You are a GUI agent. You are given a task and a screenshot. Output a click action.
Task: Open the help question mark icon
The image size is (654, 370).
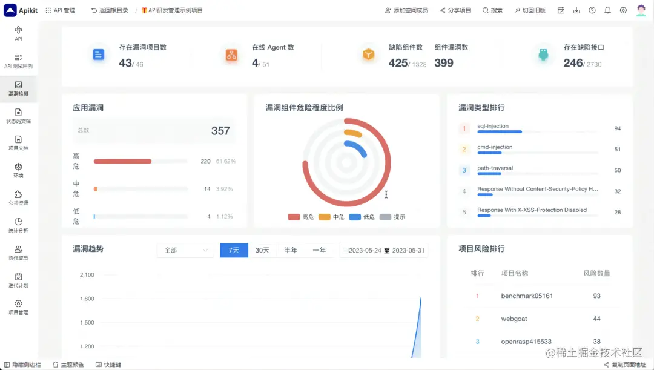click(592, 10)
